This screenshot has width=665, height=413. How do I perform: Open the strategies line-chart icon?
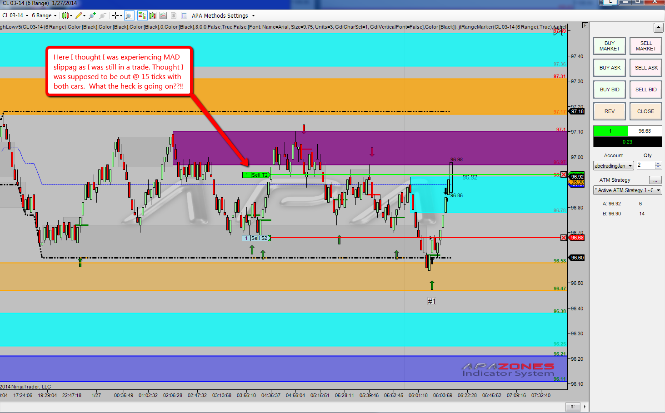pos(163,15)
